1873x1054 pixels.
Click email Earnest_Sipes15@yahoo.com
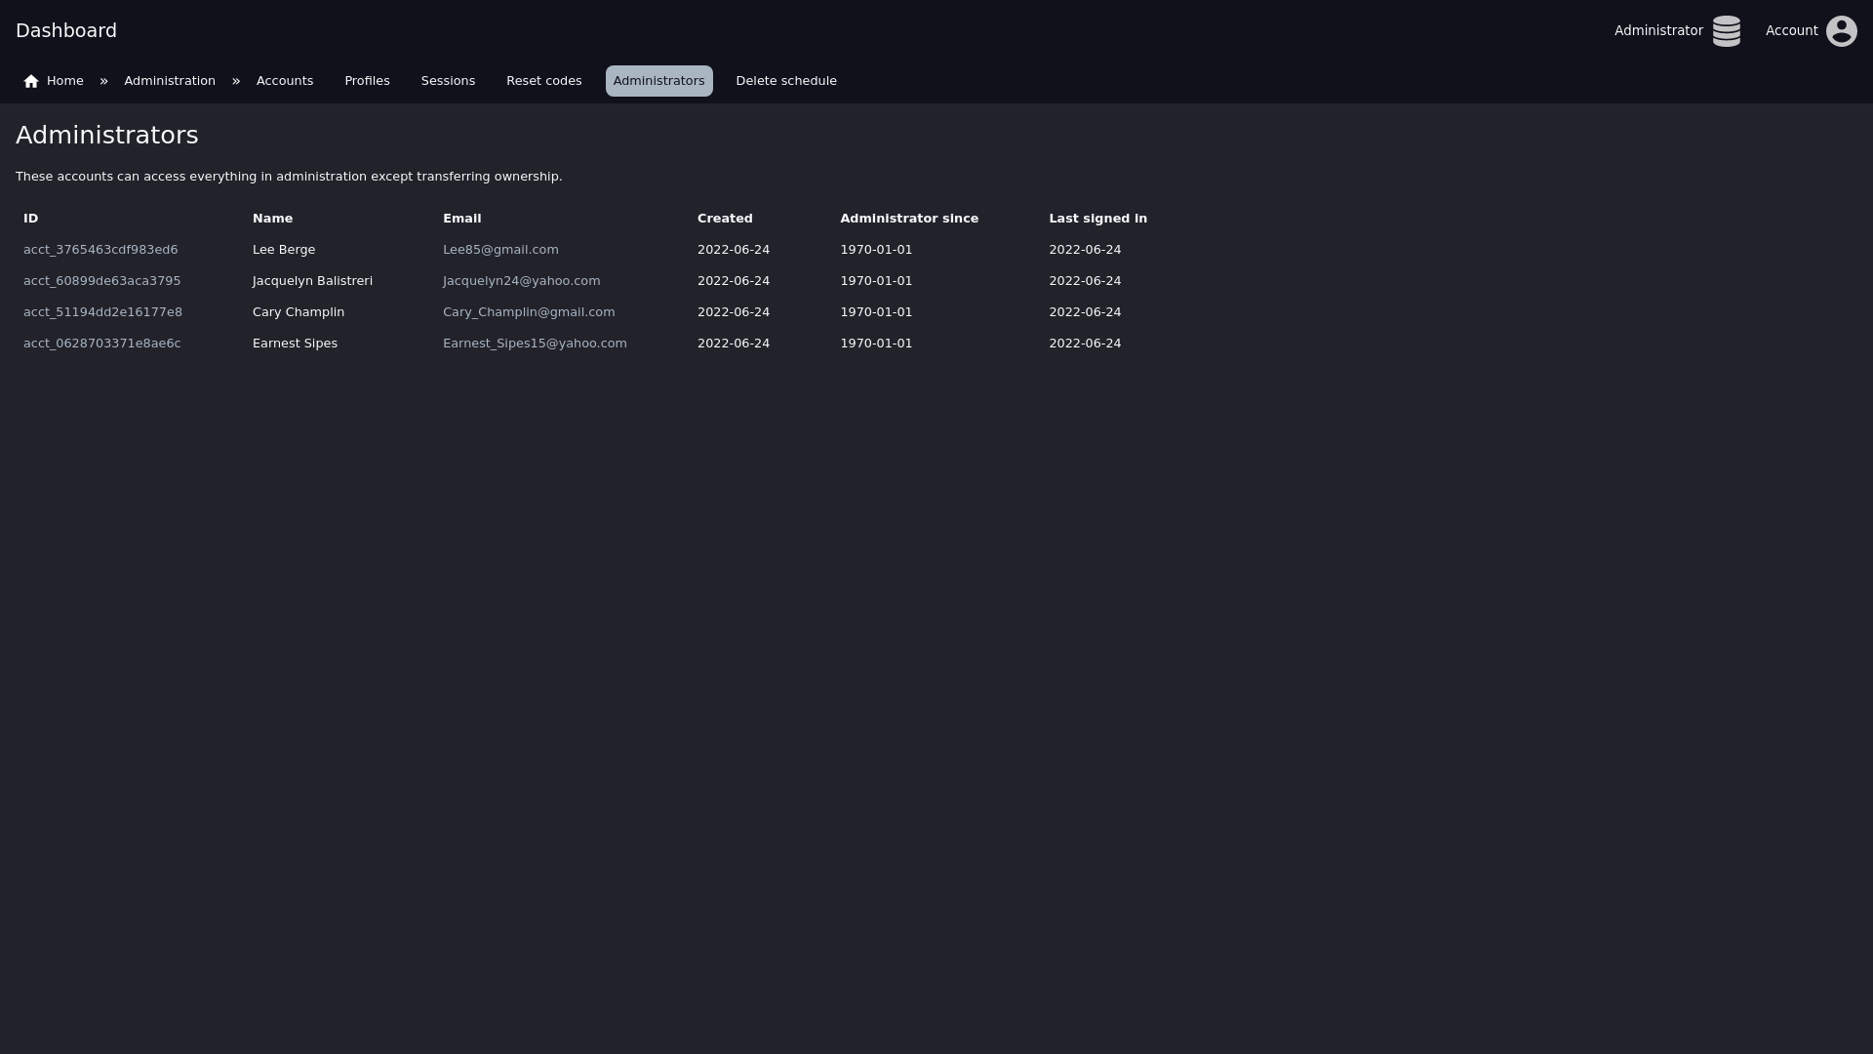[x=535, y=344]
